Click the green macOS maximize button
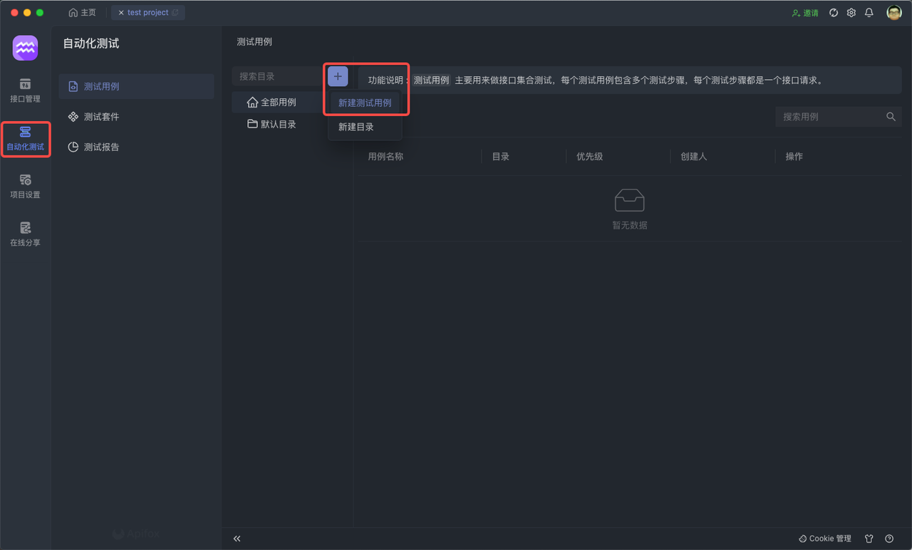Image resolution: width=912 pixels, height=550 pixels. coord(40,13)
